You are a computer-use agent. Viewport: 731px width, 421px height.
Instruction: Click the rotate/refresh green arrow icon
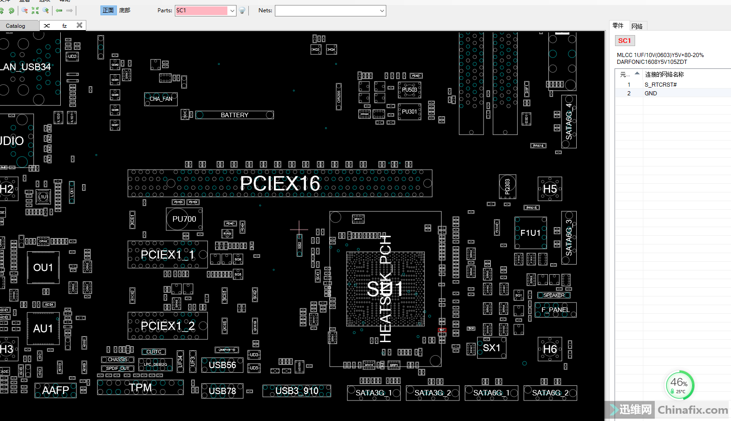coord(11,10)
